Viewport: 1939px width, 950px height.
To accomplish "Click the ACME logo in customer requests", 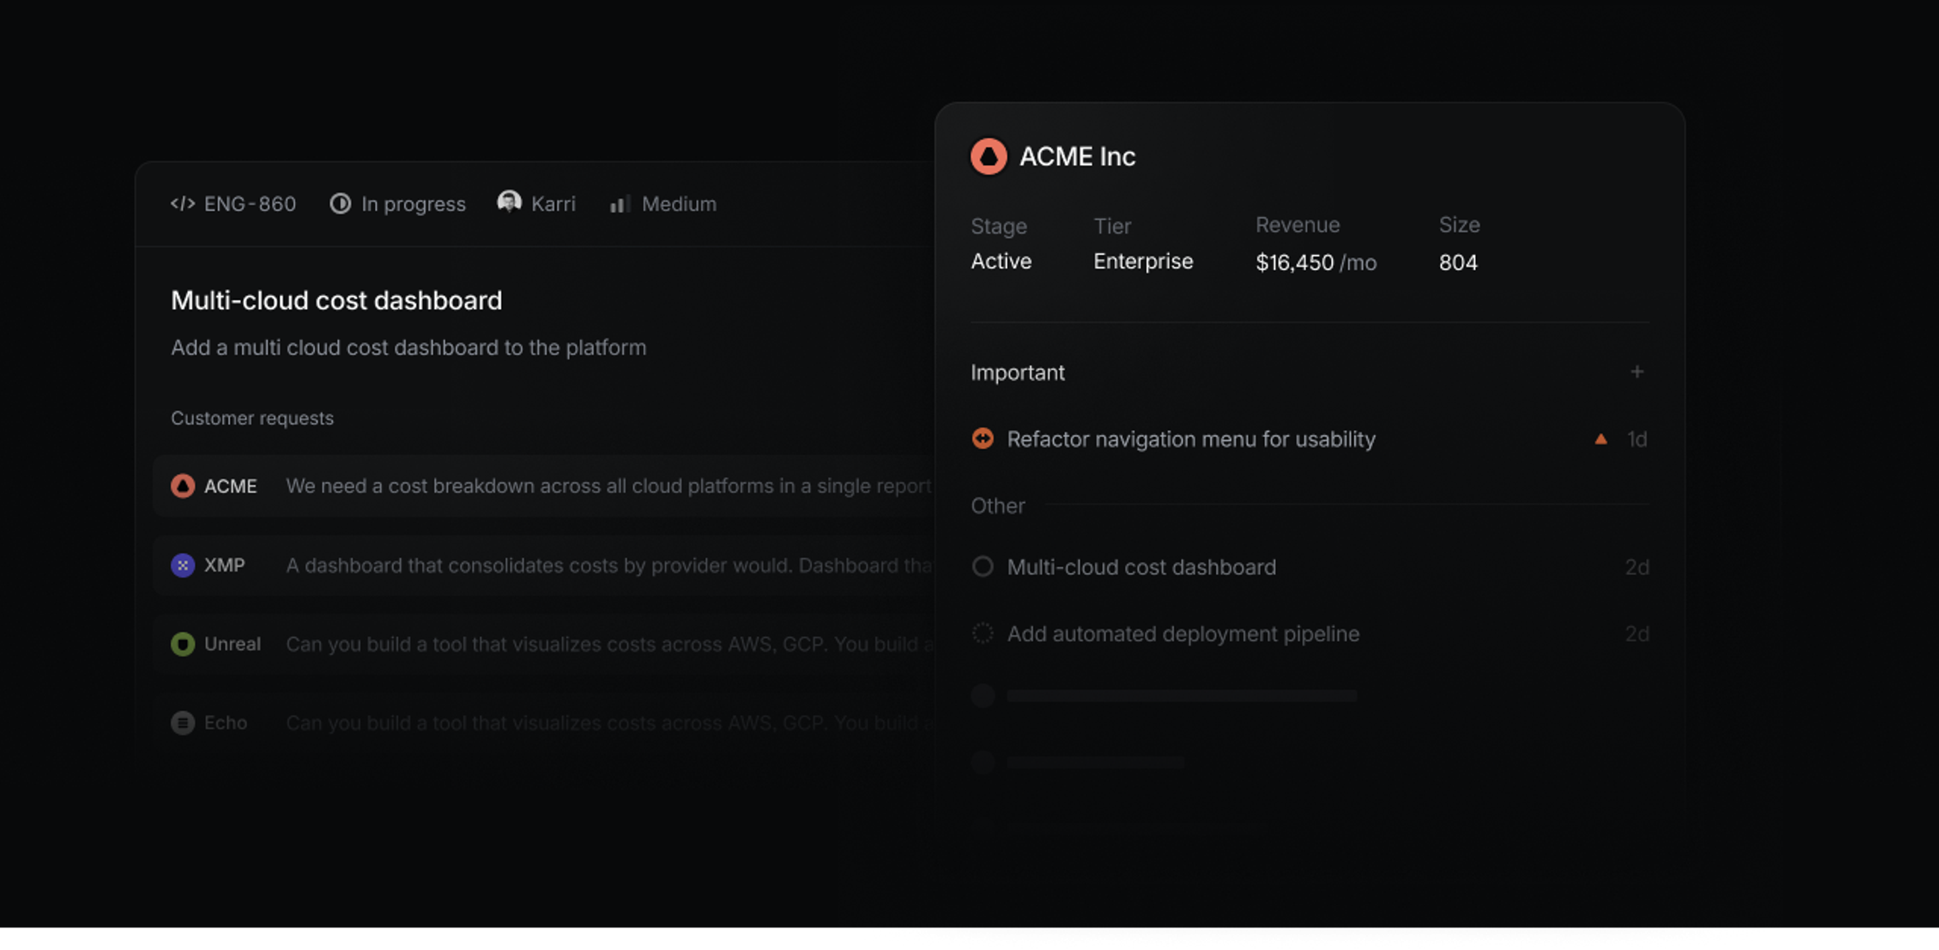I will [182, 486].
